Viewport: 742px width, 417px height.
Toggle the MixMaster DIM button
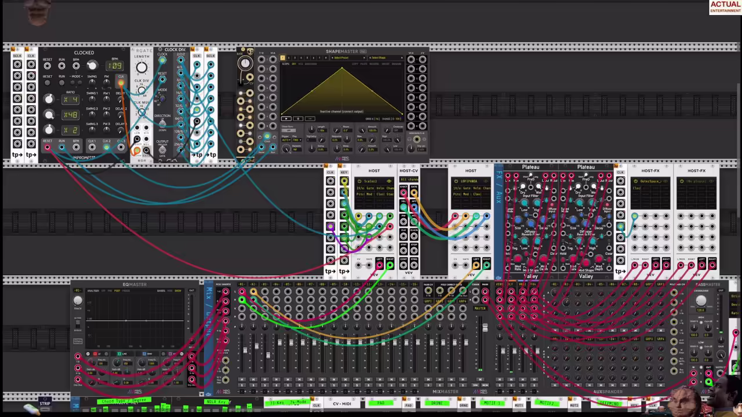(x=475, y=385)
